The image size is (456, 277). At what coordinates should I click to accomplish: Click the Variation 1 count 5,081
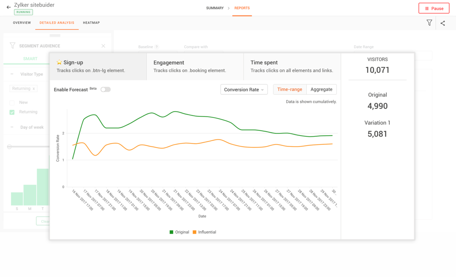377,134
